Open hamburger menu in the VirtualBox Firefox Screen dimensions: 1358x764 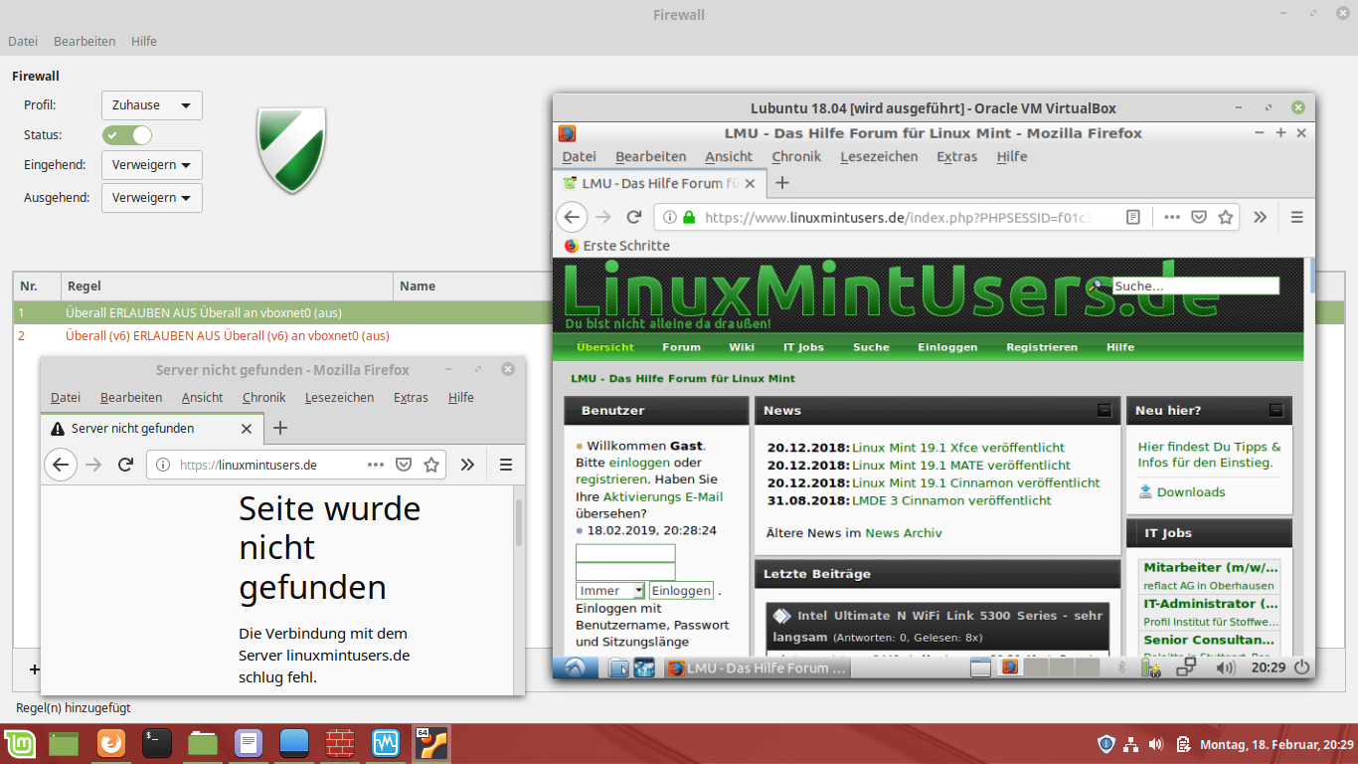1296,217
